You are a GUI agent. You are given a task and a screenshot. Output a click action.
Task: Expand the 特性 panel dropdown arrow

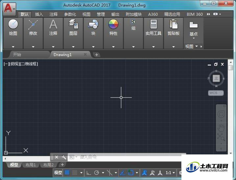[113, 47]
